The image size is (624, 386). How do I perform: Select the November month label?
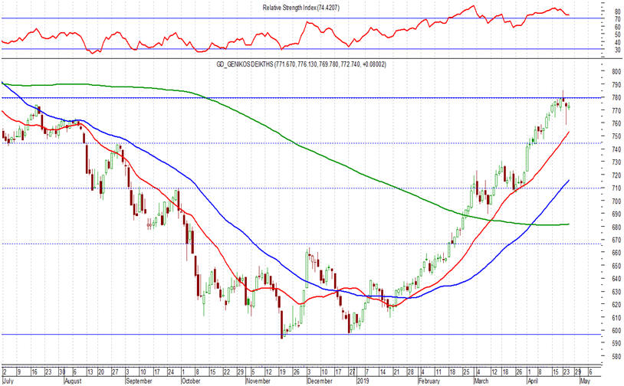[258, 381]
